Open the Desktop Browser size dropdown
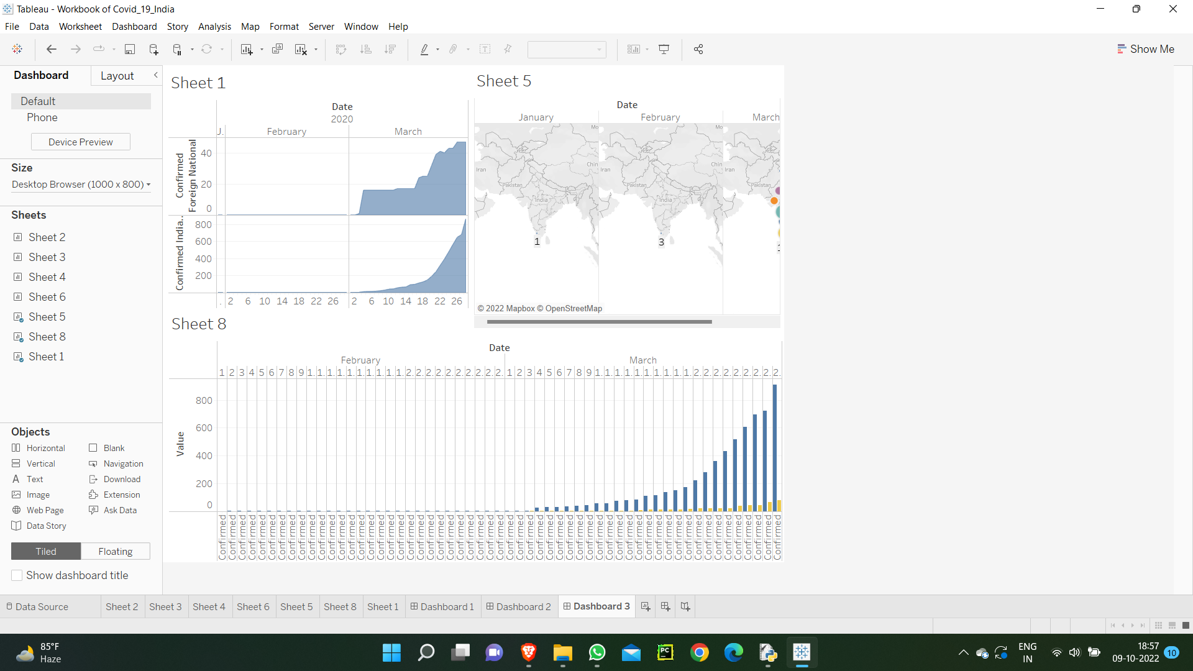This screenshot has height=671, width=1193. click(80, 185)
